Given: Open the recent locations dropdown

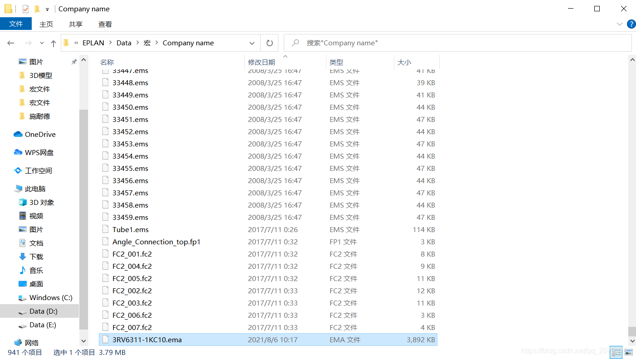Looking at the screenshot, I should 42,43.
